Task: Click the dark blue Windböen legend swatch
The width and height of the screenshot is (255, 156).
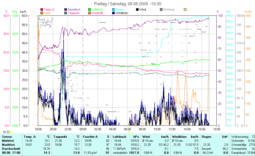Action: tap(113, 13)
